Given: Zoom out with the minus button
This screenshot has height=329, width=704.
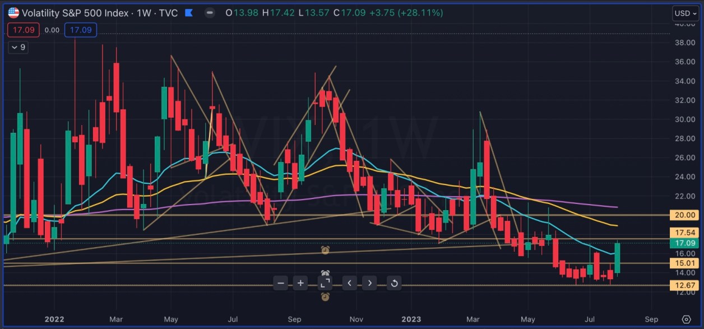Looking at the screenshot, I should (281, 283).
